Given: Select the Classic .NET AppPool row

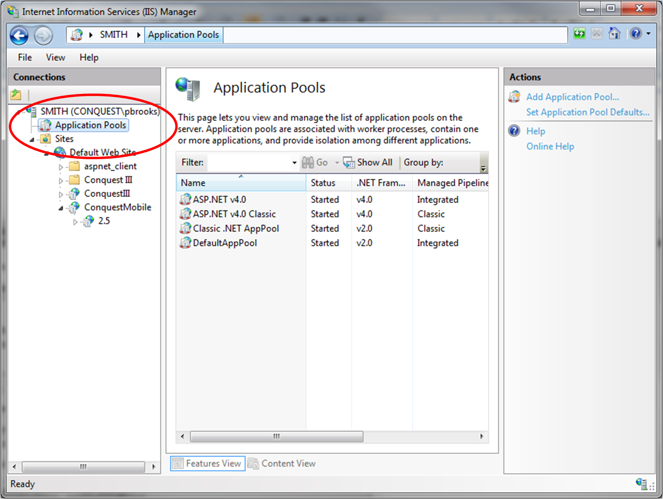Looking at the screenshot, I should click(x=332, y=228).
